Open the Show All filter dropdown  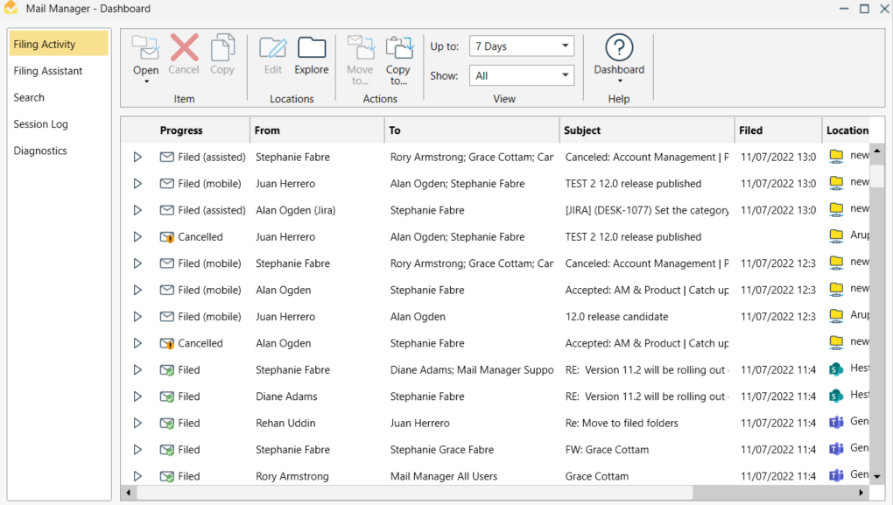coord(521,76)
